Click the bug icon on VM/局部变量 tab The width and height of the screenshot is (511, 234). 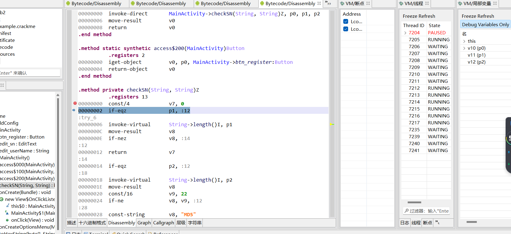(x=460, y=4)
